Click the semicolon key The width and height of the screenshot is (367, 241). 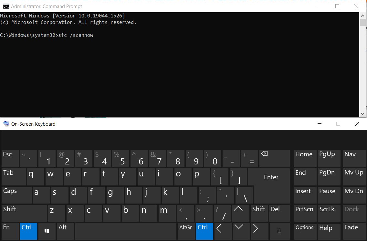[207, 195]
